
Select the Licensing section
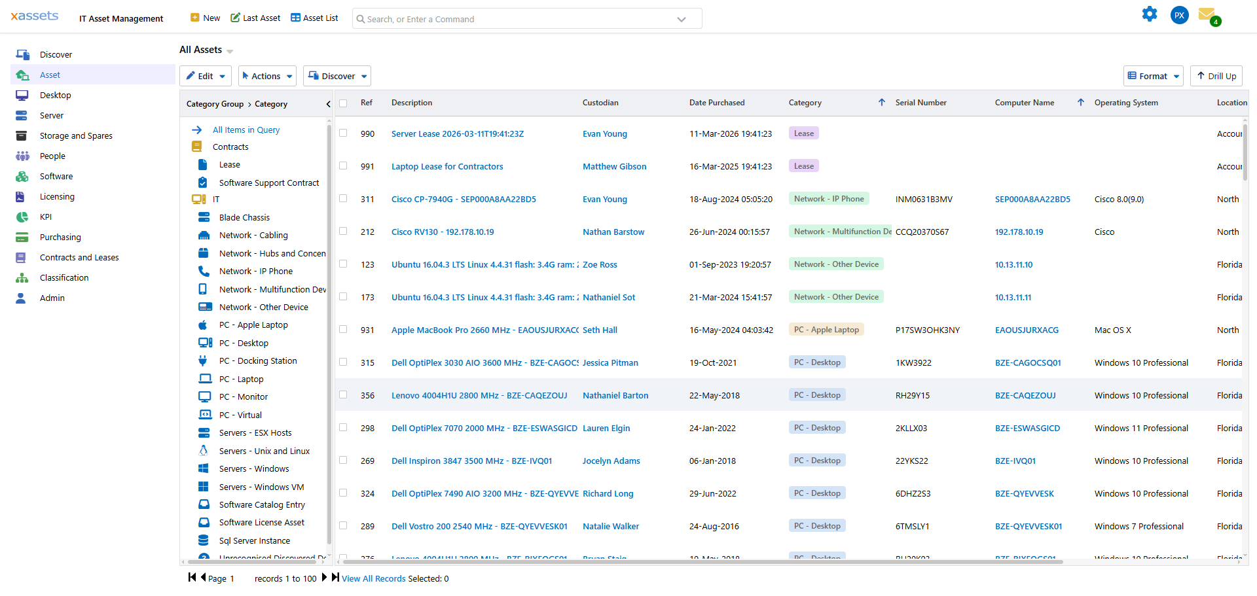coord(58,196)
